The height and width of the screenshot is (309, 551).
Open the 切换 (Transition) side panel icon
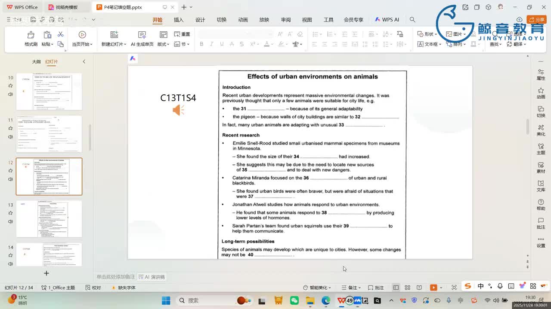541,109
